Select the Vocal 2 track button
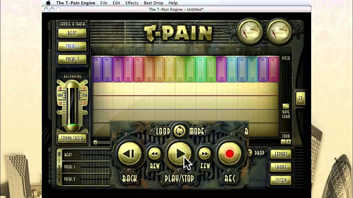Image resolution: width=353 pixels, height=198 pixels. pos(72,59)
